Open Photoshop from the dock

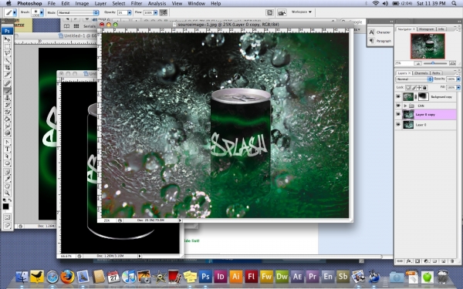[205, 277]
